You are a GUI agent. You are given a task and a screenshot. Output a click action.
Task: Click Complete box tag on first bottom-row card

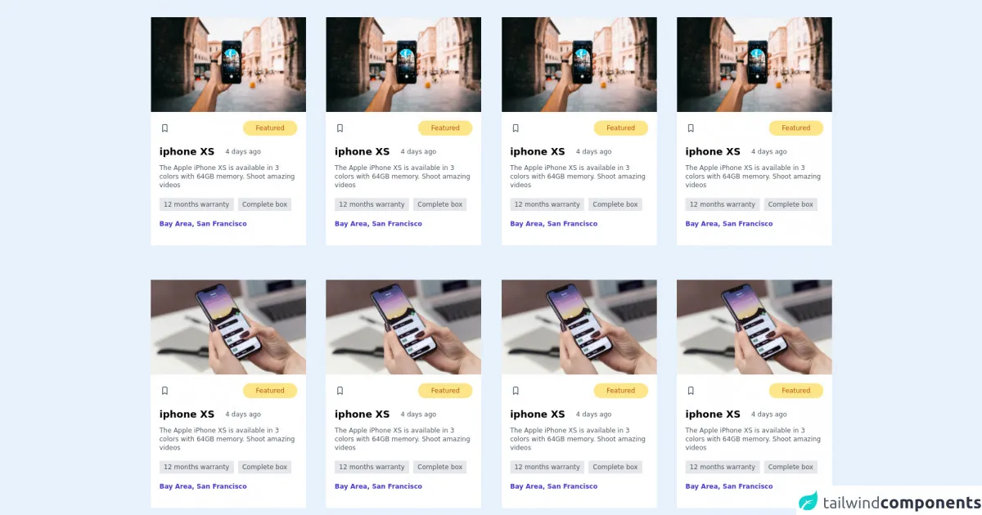pyautogui.click(x=265, y=467)
